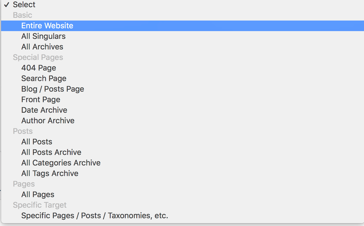Viewport: 364px width, 226px height.
Task: Click the Basic section header
Action: click(x=22, y=15)
